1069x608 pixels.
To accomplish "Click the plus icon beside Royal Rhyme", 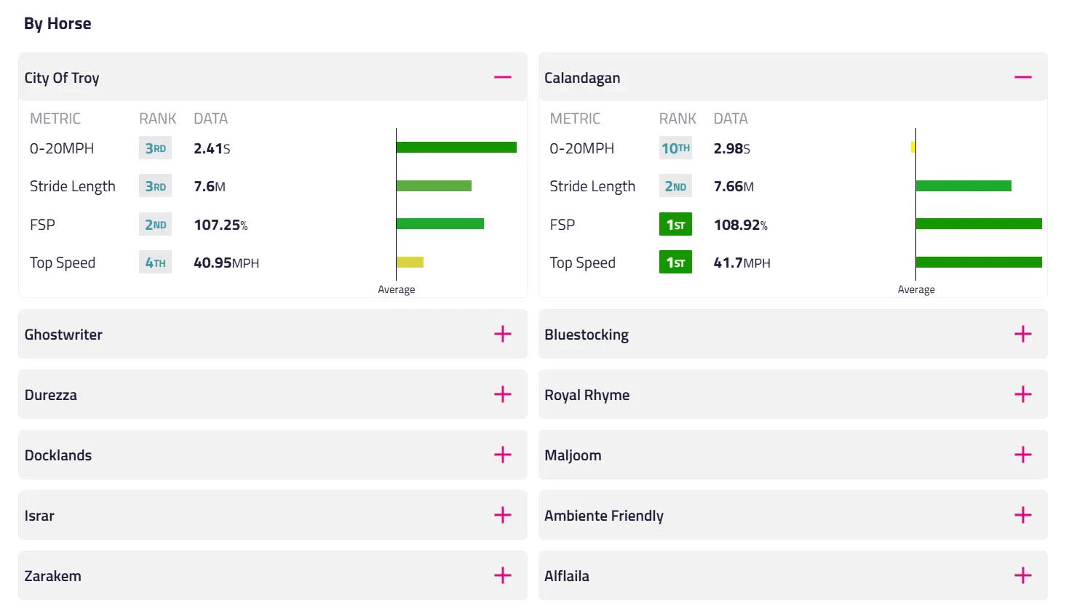I will pos(1022,394).
